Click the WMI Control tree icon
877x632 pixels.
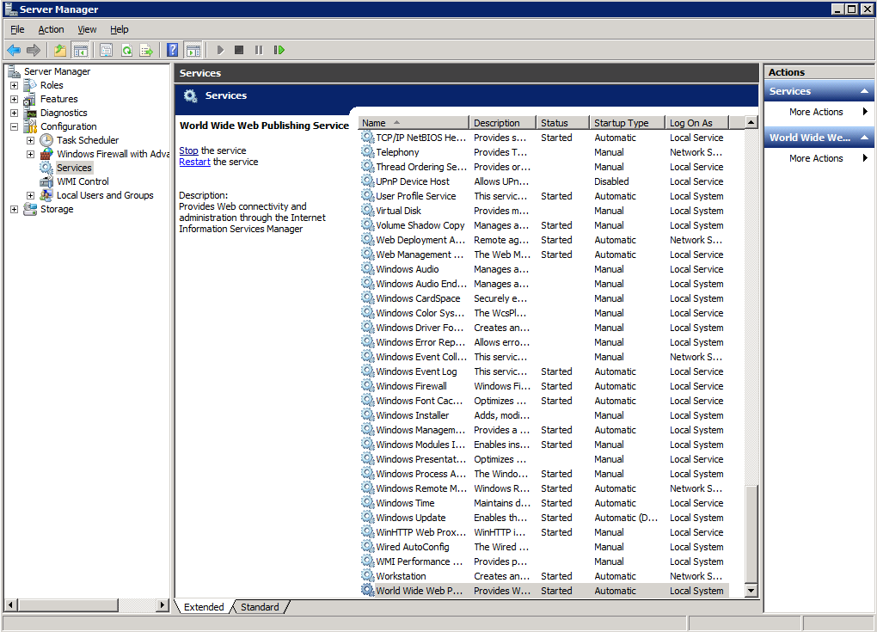pos(46,181)
